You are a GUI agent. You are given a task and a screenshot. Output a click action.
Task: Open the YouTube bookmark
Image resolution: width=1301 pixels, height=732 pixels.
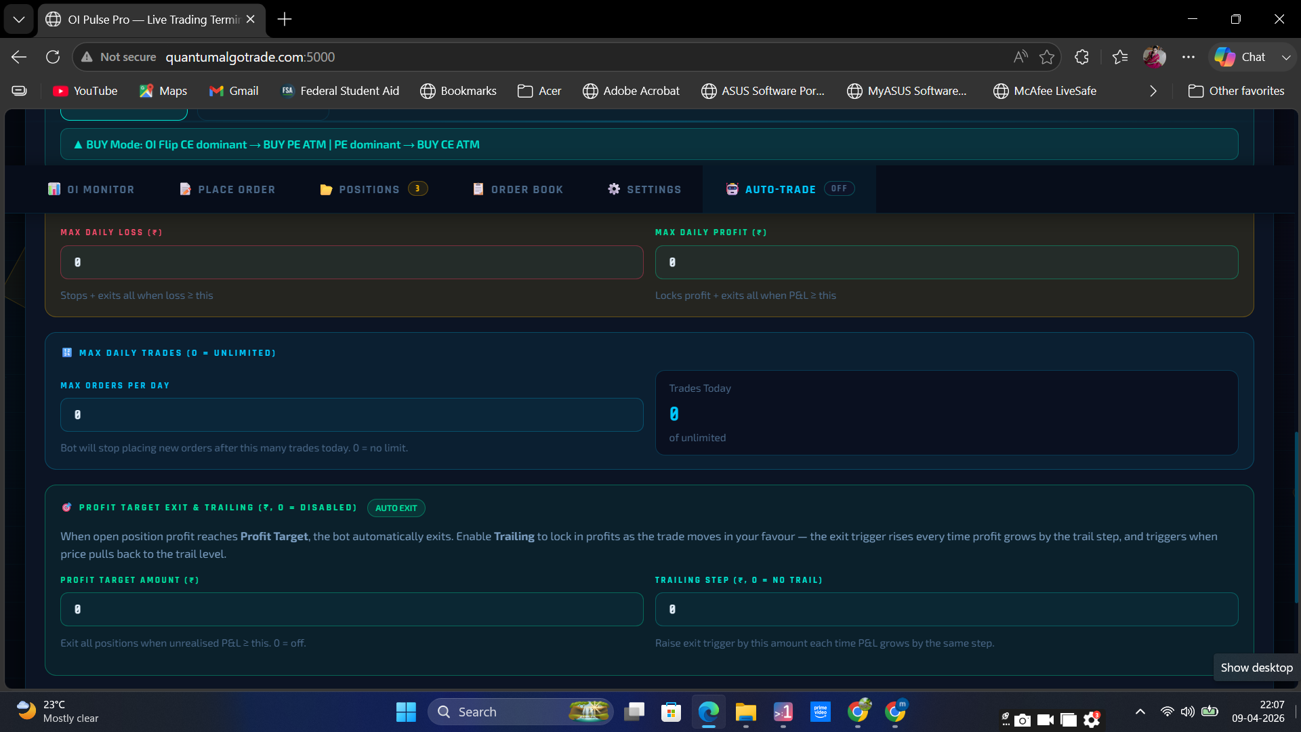point(85,91)
